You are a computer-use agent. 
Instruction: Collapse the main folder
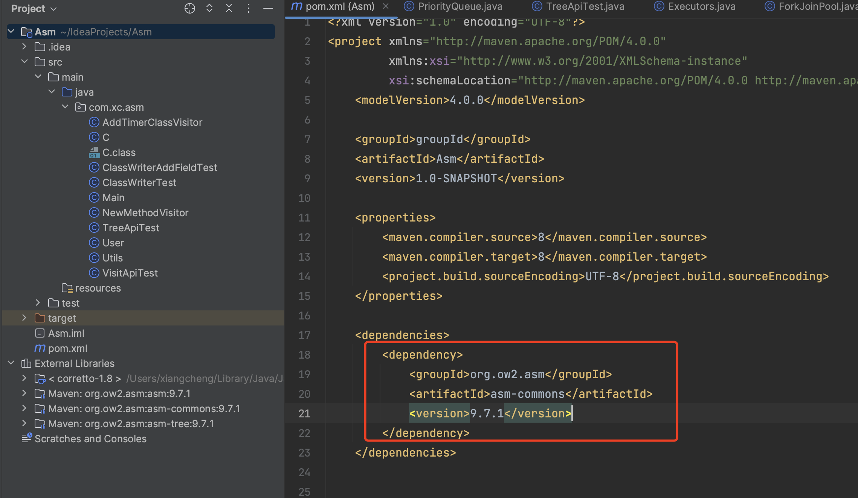pos(38,77)
